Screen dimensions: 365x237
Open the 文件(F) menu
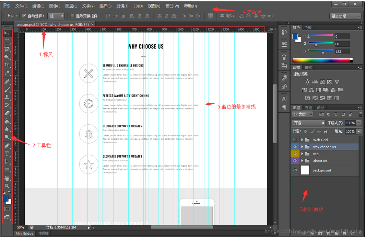(21, 6)
